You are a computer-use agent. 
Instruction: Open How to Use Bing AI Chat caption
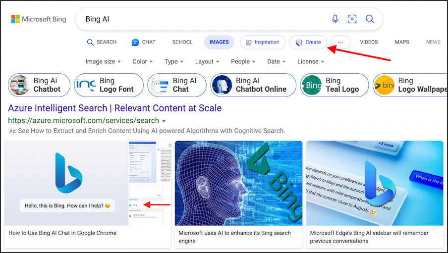(62, 233)
